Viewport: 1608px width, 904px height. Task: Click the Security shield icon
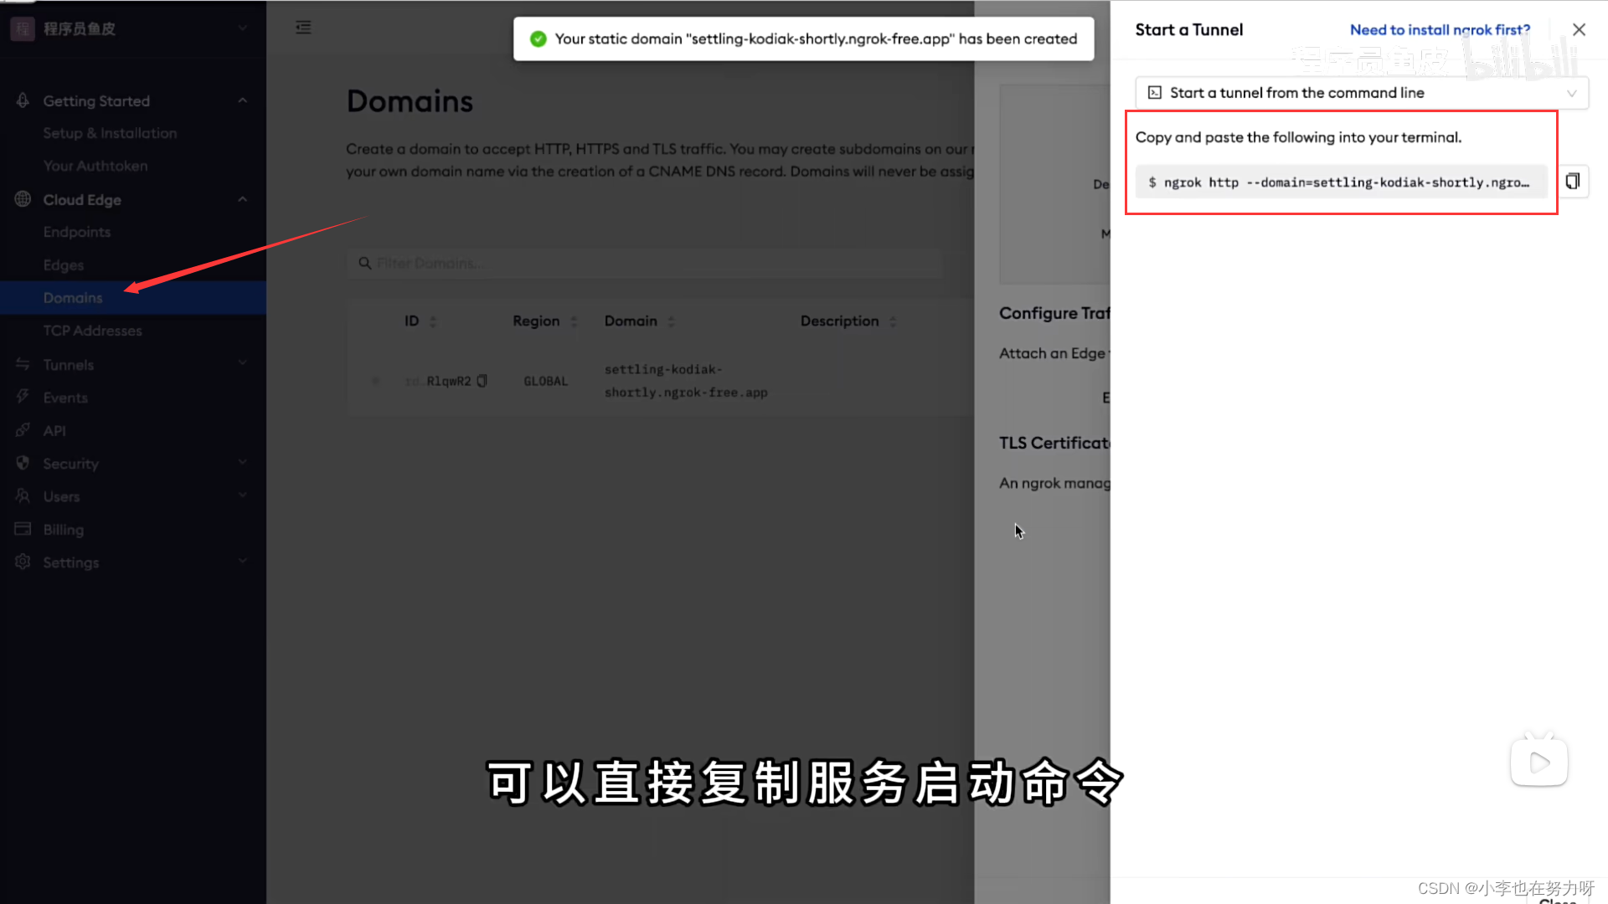point(23,463)
